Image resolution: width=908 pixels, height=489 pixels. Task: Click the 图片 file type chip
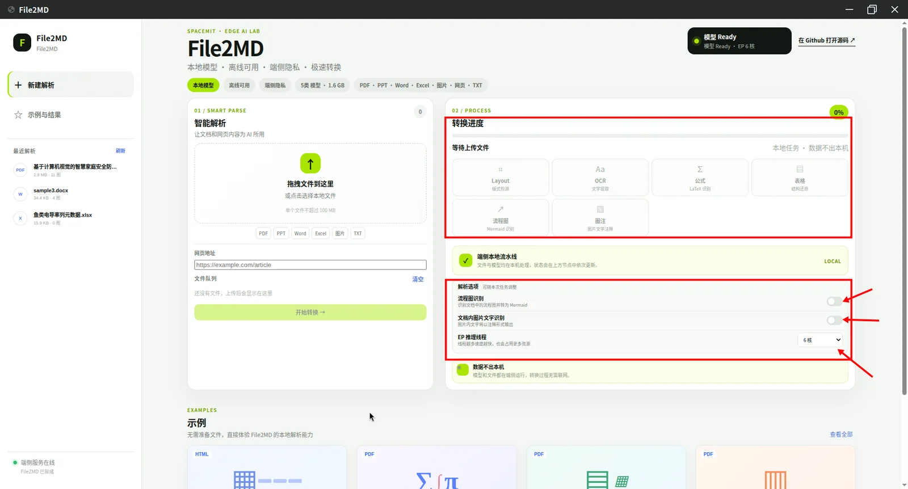(340, 233)
